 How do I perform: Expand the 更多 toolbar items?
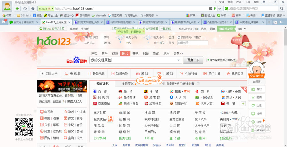click(x=281, y=15)
